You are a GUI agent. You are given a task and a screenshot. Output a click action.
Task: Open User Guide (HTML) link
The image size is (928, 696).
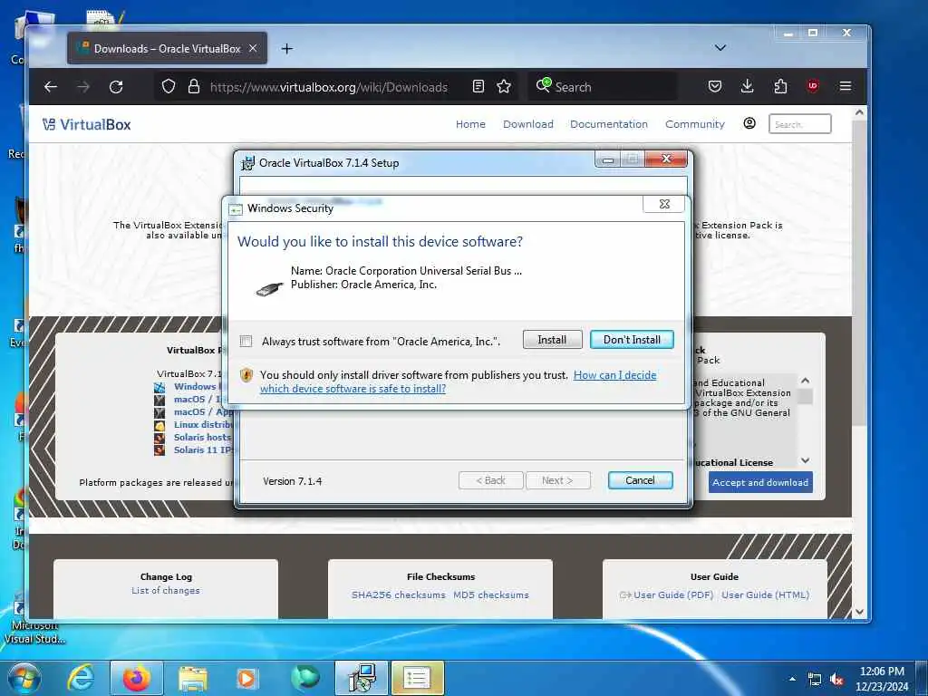point(765,594)
